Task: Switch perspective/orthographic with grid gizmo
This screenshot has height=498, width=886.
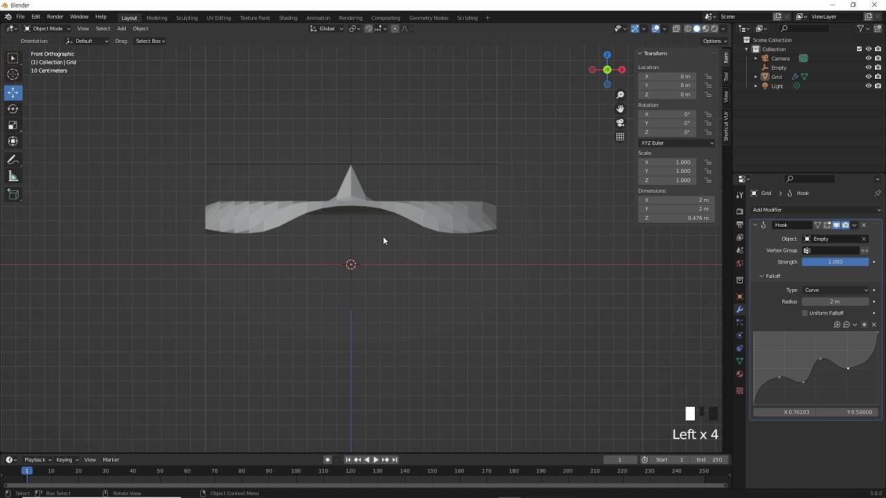Action: click(x=620, y=136)
